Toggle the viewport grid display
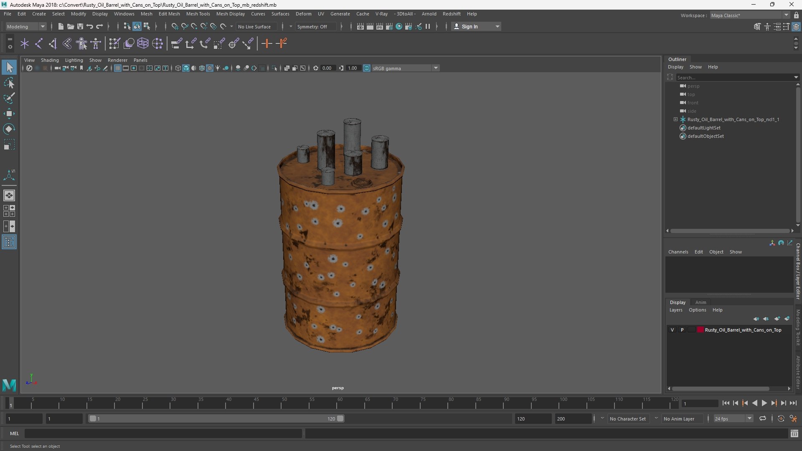The width and height of the screenshot is (802, 451). (118, 68)
